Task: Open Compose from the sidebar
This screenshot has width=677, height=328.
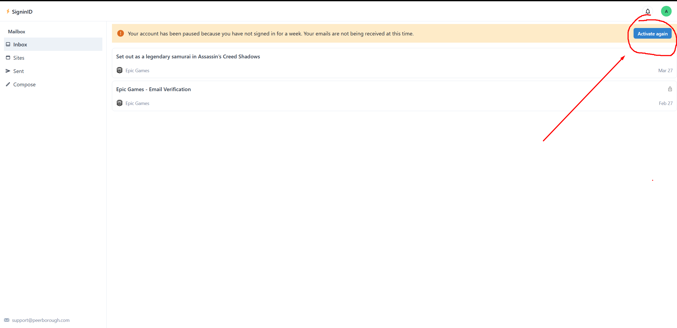Action: (24, 84)
